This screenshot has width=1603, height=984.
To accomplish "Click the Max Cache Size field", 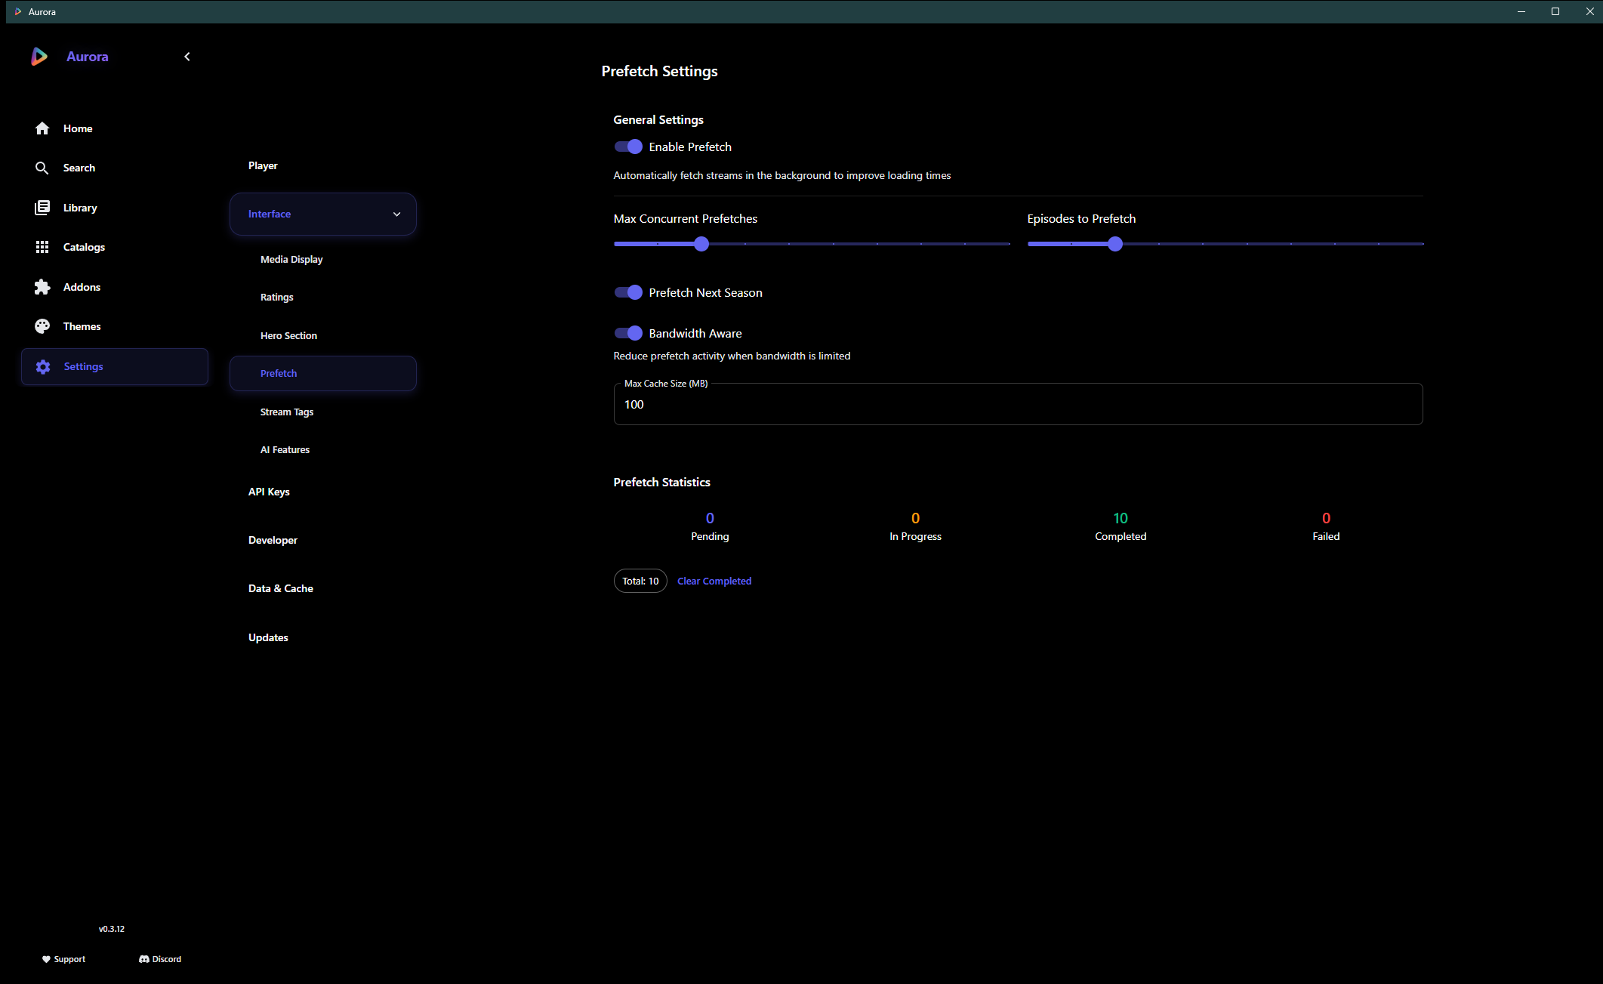I will [1017, 405].
